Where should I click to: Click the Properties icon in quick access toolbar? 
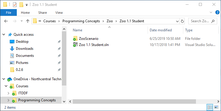[15, 5]
